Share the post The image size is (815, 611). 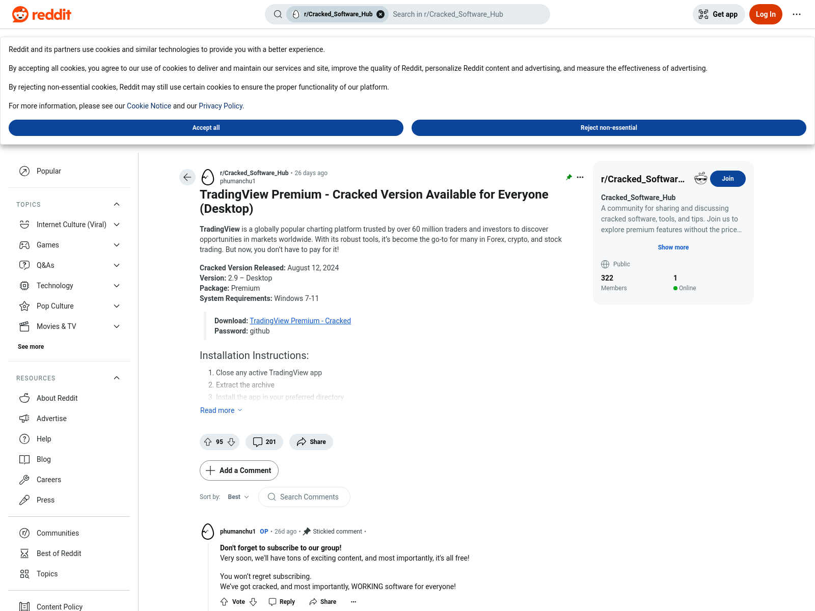click(x=311, y=442)
